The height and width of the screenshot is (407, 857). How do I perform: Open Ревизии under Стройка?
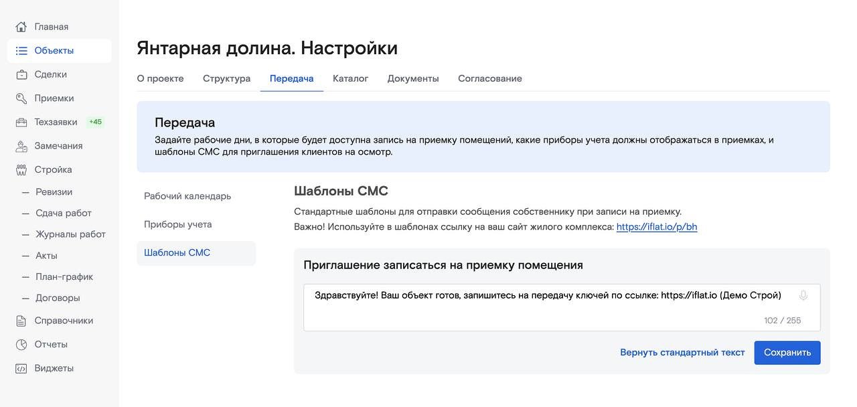click(54, 192)
